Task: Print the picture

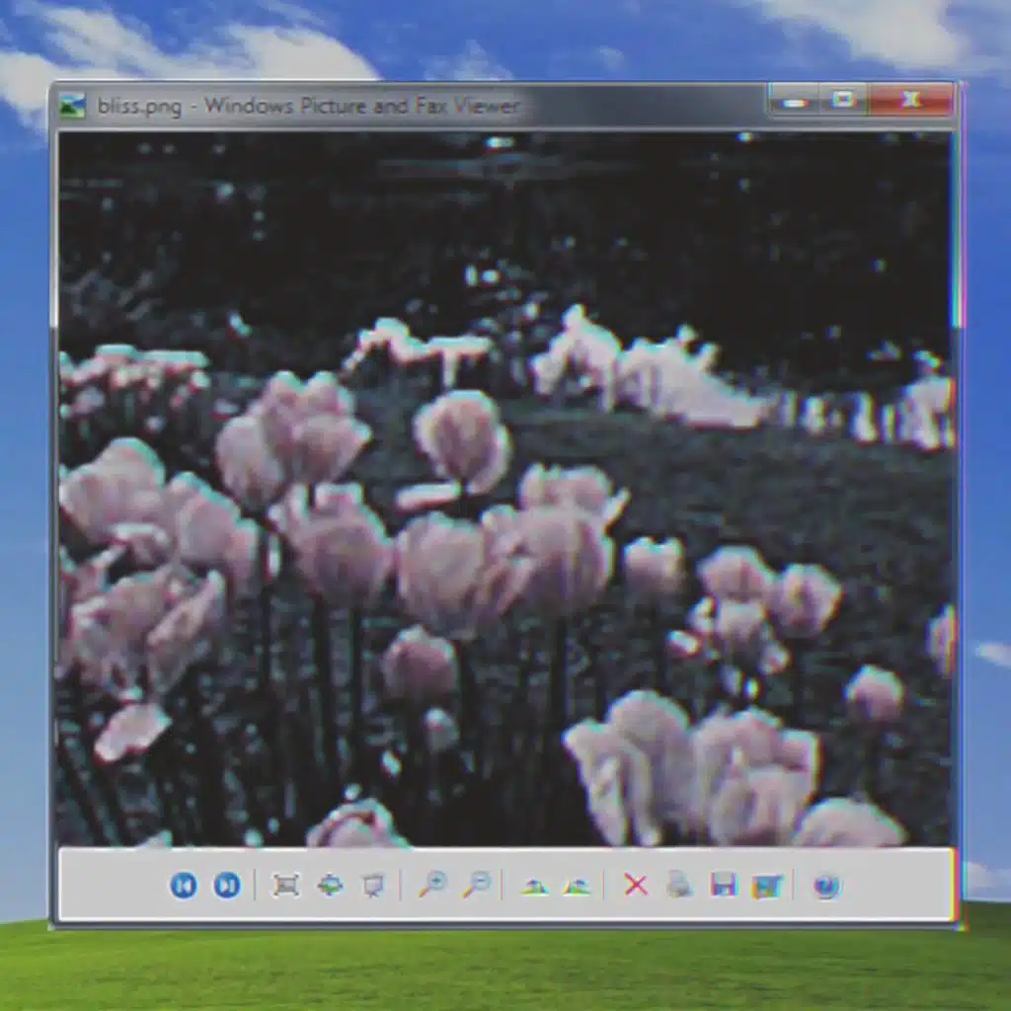Action: (679, 885)
